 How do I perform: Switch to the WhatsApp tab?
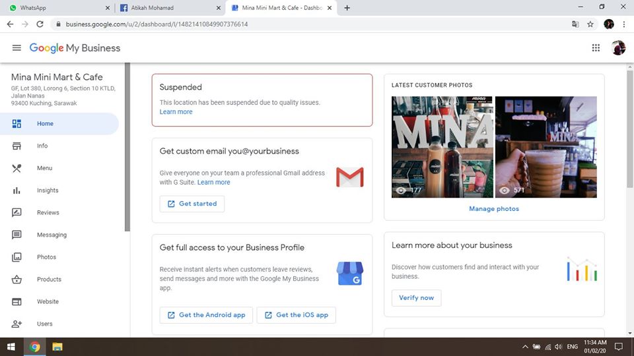point(57,8)
